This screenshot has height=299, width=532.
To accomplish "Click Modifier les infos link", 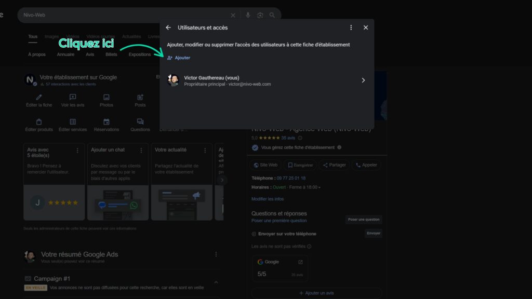I will (268, 199).
